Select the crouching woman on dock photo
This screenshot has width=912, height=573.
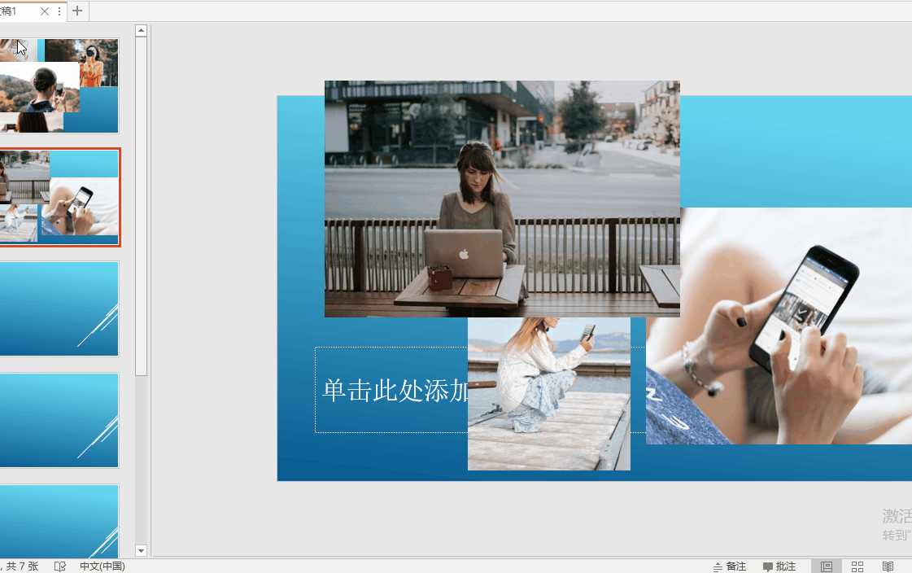548,394
